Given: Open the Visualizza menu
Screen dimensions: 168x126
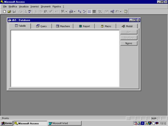Looking at the screenshot, I should point(24,7).
